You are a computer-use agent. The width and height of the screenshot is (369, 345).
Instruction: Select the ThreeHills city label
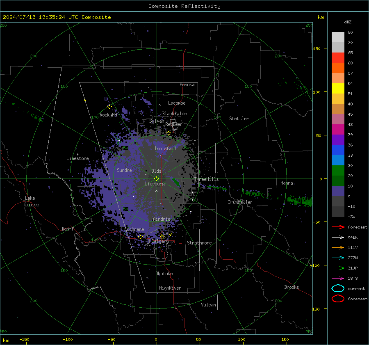tap(206, 179)
